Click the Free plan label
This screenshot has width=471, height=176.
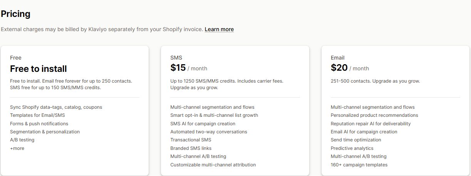click(x=16, y=58)
